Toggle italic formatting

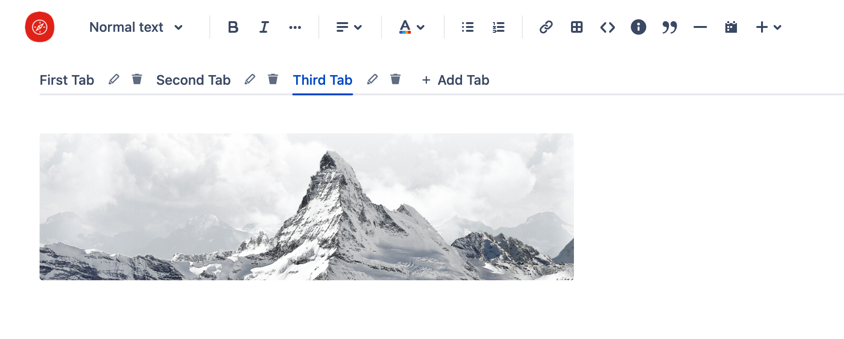click(x=264, y=27)
